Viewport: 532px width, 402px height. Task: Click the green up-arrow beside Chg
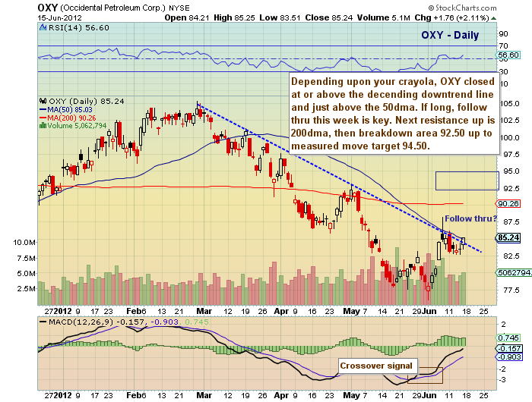494,18
